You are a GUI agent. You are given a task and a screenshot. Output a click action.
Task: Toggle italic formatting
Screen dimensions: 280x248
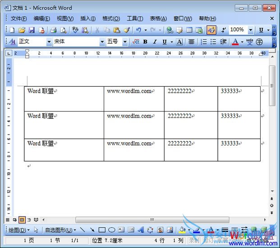pyautogui.click(x=155, y=42)
